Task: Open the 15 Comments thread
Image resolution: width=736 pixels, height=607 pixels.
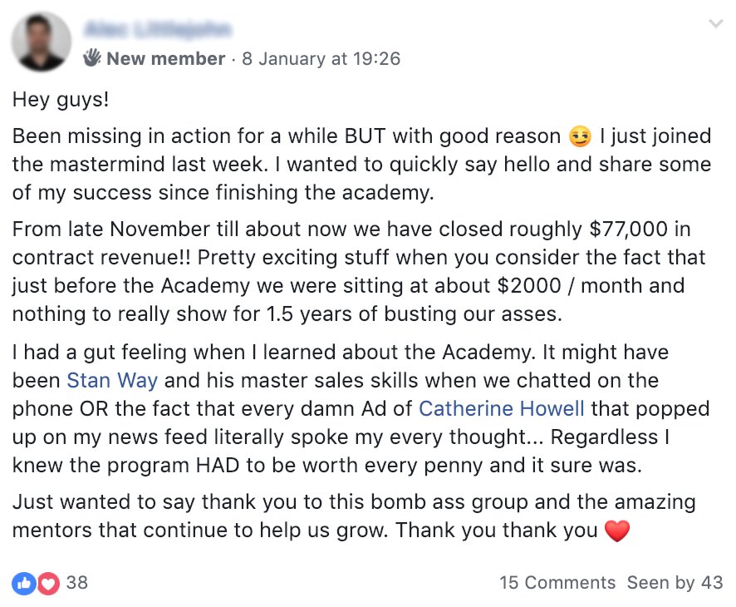Action: [x=557, y=583]
